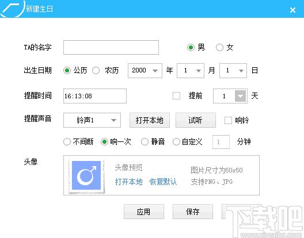Open the year dropdown showing 2000
Image resolution: width=304 pixels, height=238 pixels.
(x=145, y=71)
